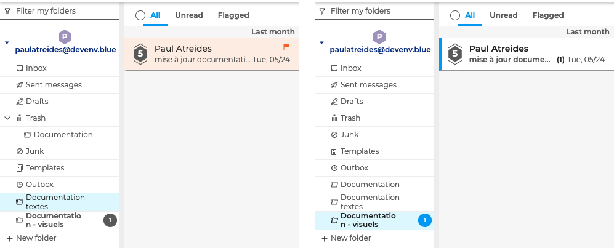Toggle select-all circle in the right message list
The height and width of the screenshot is (248, 614).
(x=455, y=15)
